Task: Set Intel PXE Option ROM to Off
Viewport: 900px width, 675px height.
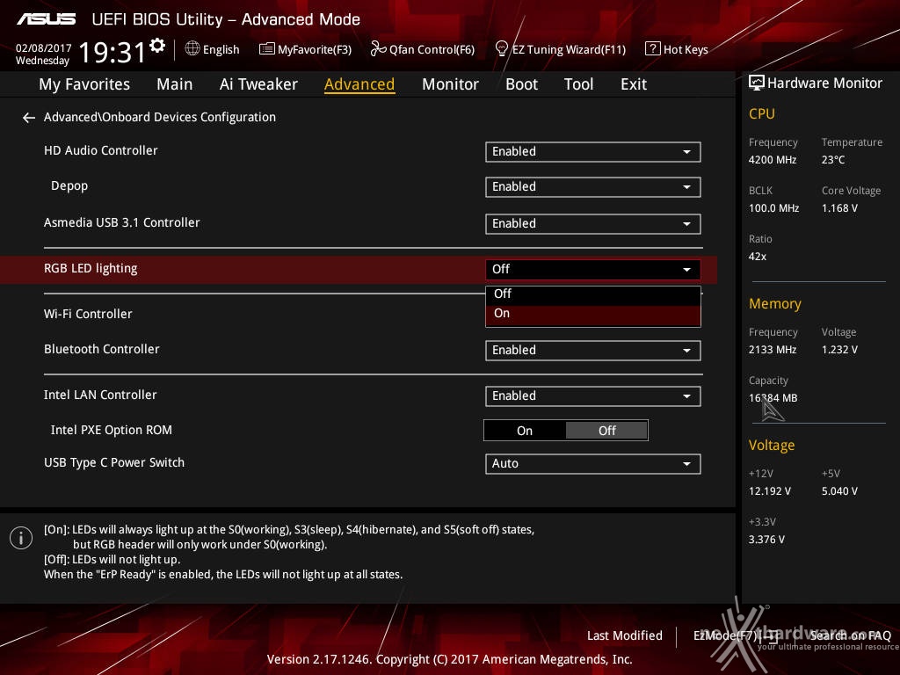Action: 606,431
